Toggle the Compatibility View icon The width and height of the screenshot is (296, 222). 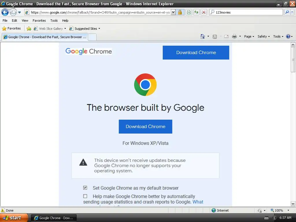189,12
